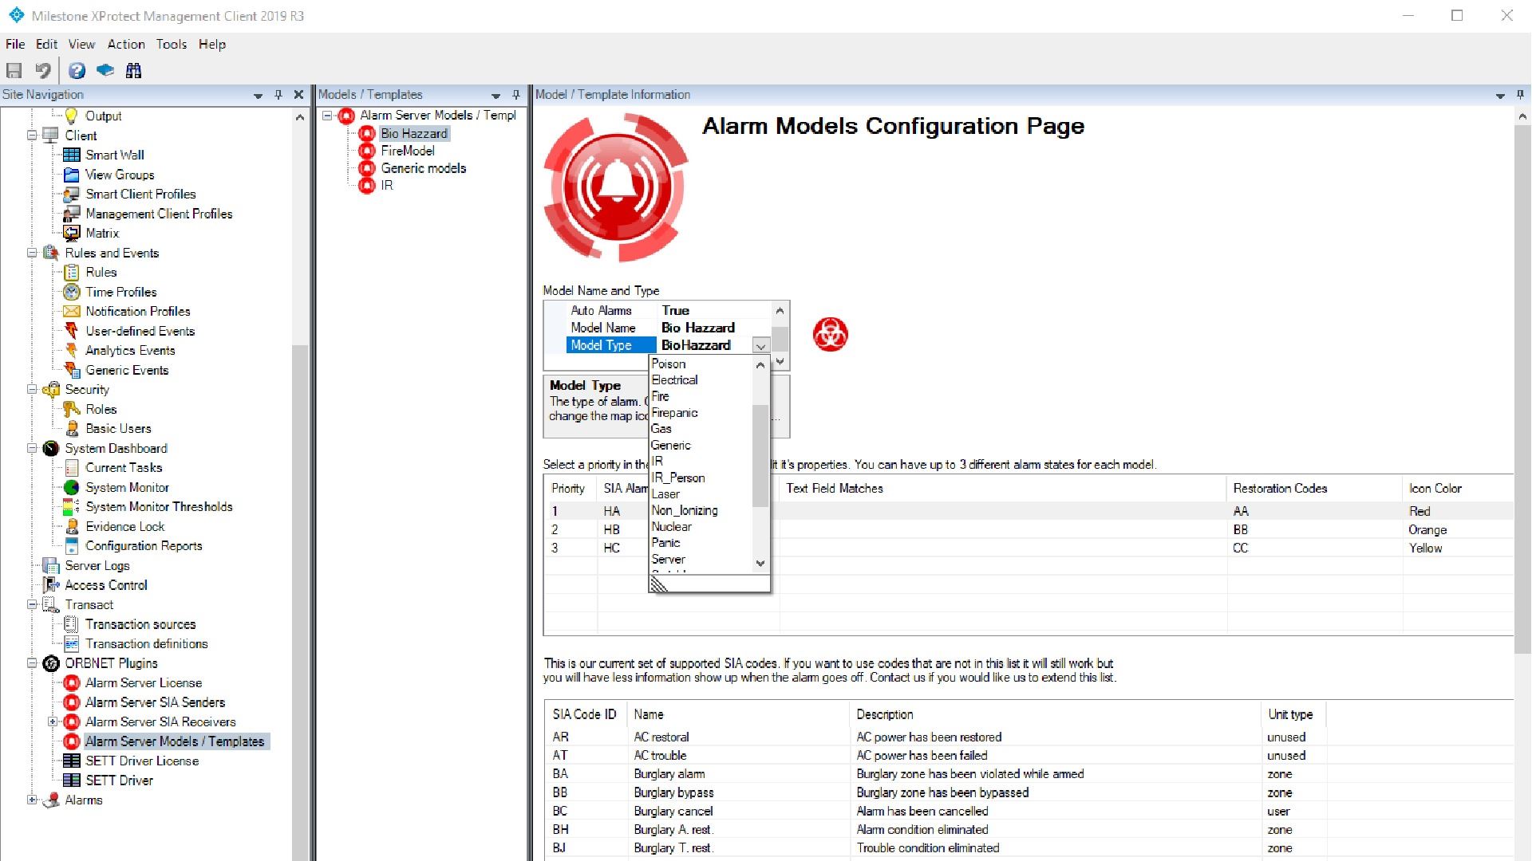Viewport: 1532px width, 861px height.
Task: Click the User-defined Events icon
Action: point(72,331)
